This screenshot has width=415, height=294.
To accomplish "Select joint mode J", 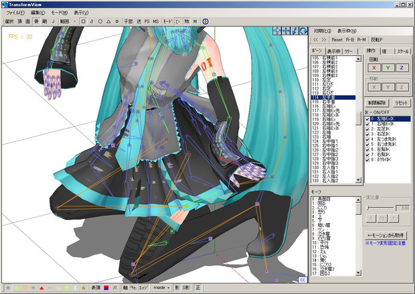I will 53,21.
